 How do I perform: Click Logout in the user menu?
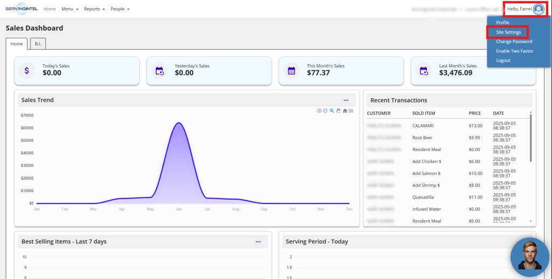[503, 60]
